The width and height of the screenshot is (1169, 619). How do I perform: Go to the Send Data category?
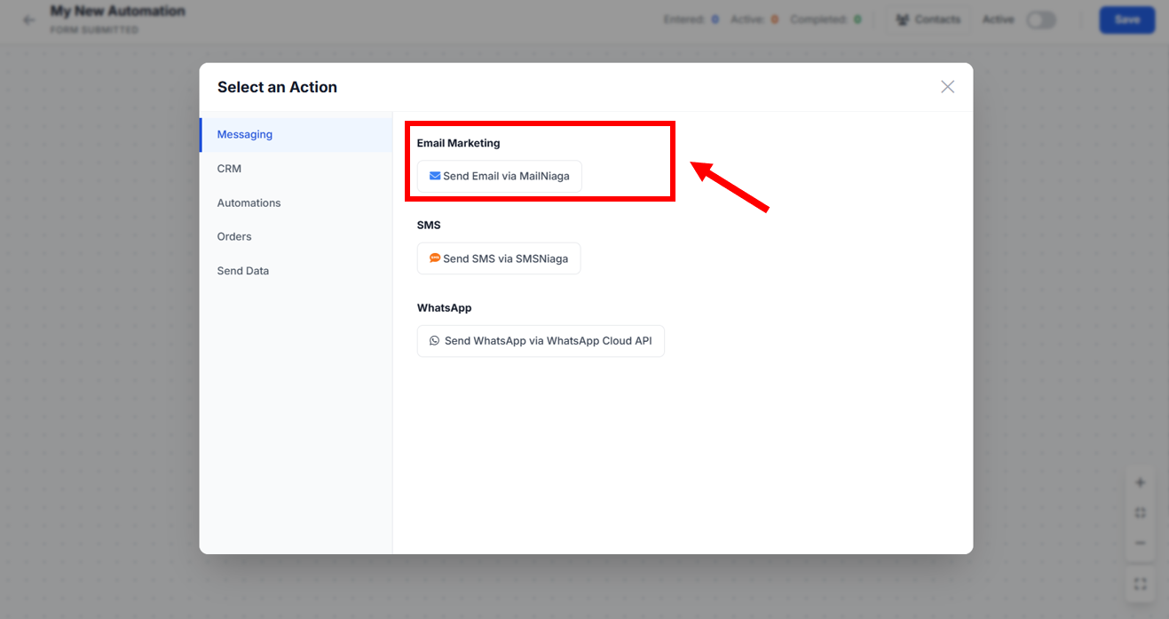242,271
